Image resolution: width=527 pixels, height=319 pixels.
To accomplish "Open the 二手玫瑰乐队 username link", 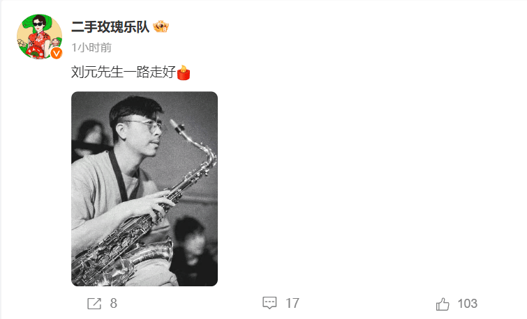I will click(x=110, y=27).
